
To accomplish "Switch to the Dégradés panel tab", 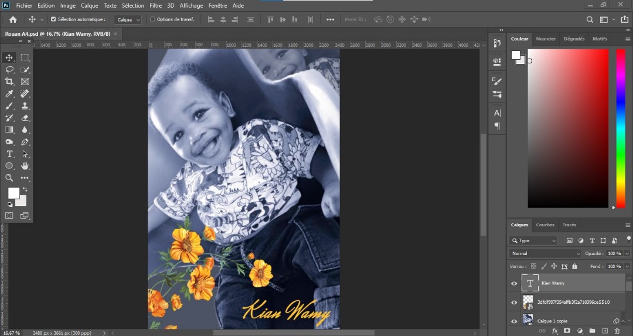I will [x=574, y=39].
